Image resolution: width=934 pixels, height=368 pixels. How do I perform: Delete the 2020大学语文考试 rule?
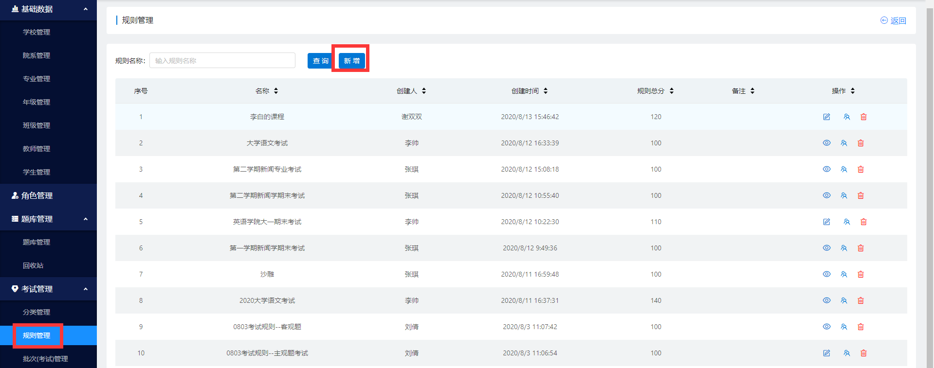point(861,300)
